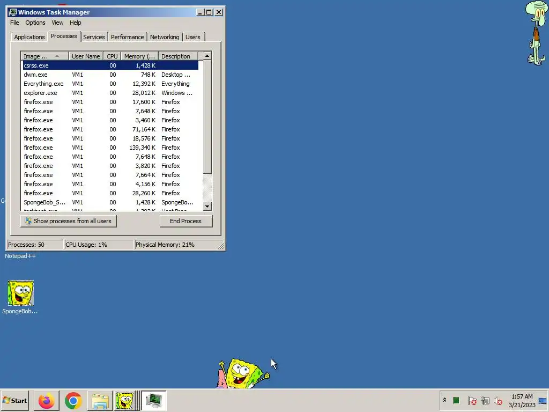Select firefox.exe using 17,600 K
This screenshot has height=412, width=549.
coord(110,102)
